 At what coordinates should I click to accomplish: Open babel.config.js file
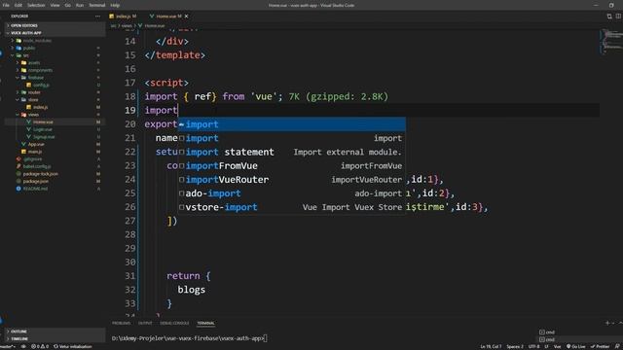coord(37,166)
